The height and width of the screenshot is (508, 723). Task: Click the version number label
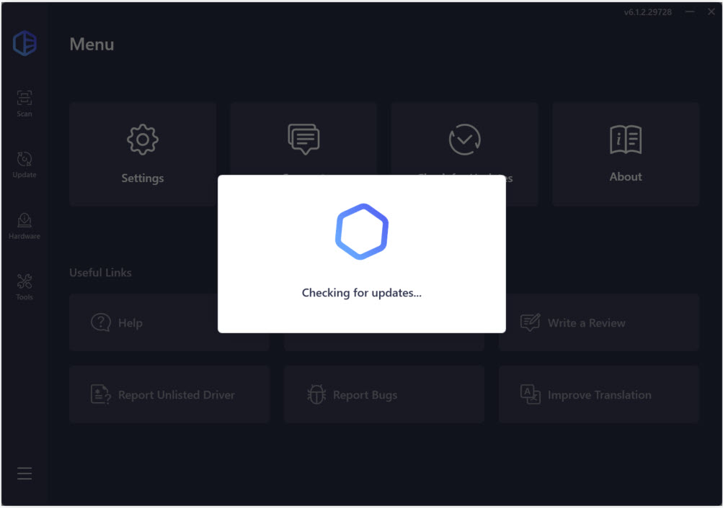coord(648,12)
